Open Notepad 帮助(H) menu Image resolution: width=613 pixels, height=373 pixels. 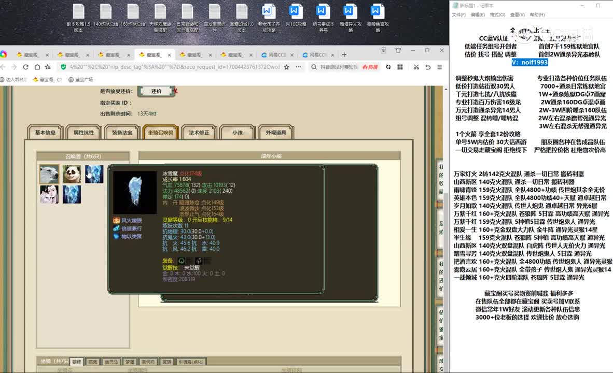(537, 15)
